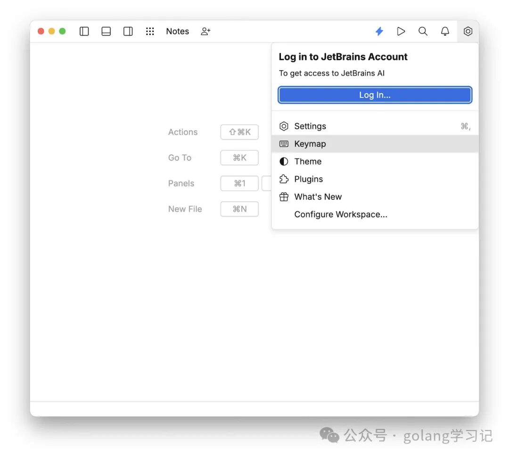Click the blue lightning bolt icon
Screen dimensions: 509x456
point(379,31)
